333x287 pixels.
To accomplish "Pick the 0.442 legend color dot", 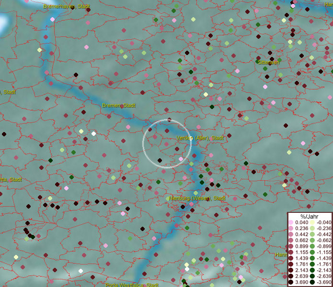I will click(x=291, y=234).
